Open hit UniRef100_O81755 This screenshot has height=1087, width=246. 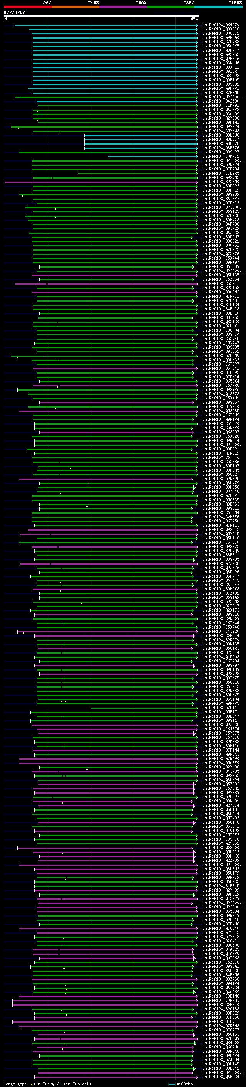click(x=221, y=318)
